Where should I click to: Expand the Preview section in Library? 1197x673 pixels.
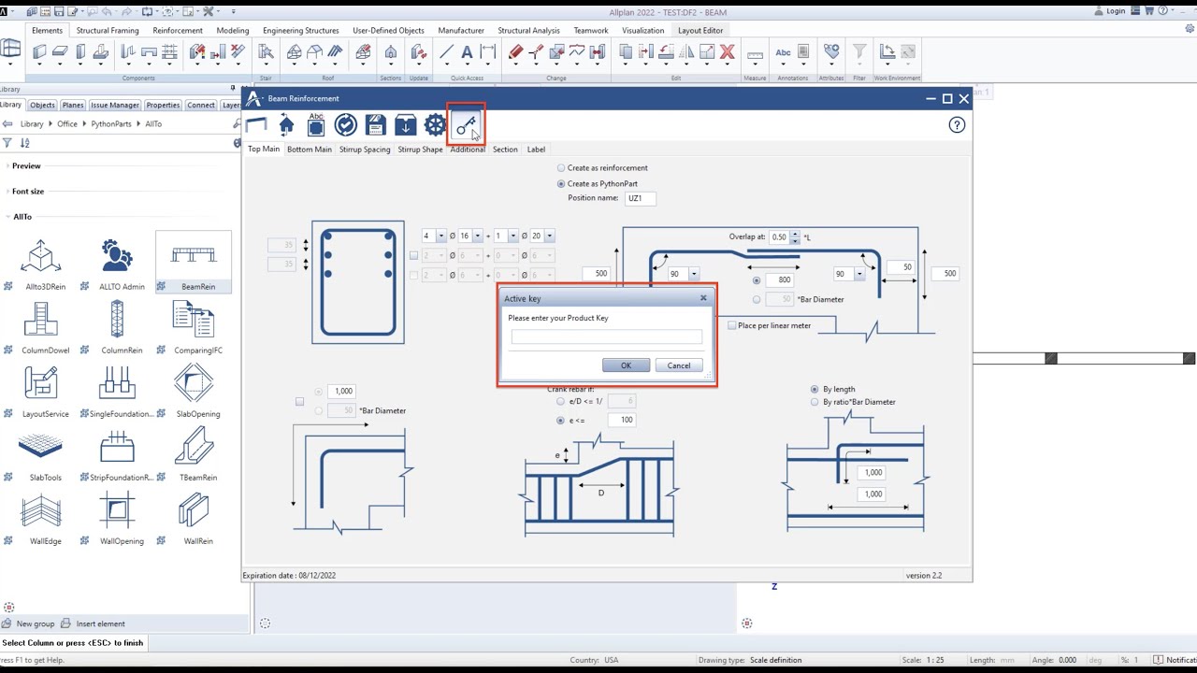click(x=26, y=165)
